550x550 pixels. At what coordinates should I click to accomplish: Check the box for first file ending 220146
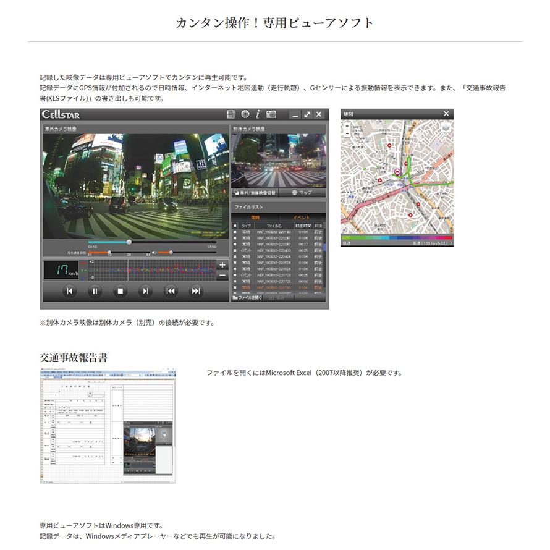[235, 232]
